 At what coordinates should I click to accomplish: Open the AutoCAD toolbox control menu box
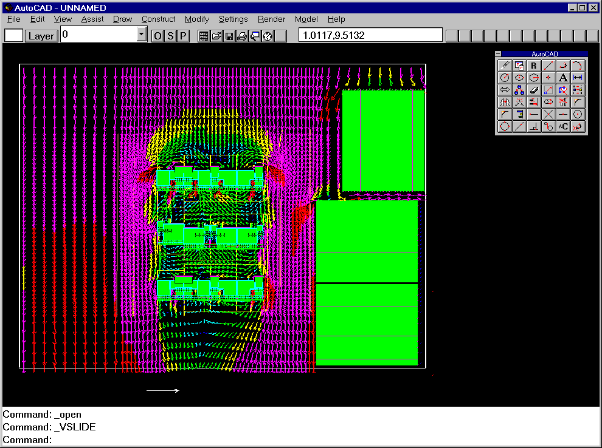(499, 54)
